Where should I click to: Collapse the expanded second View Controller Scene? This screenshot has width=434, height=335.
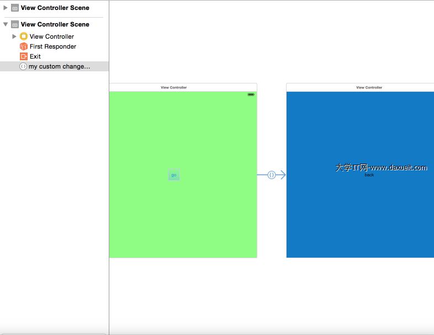tap(6, 24)
